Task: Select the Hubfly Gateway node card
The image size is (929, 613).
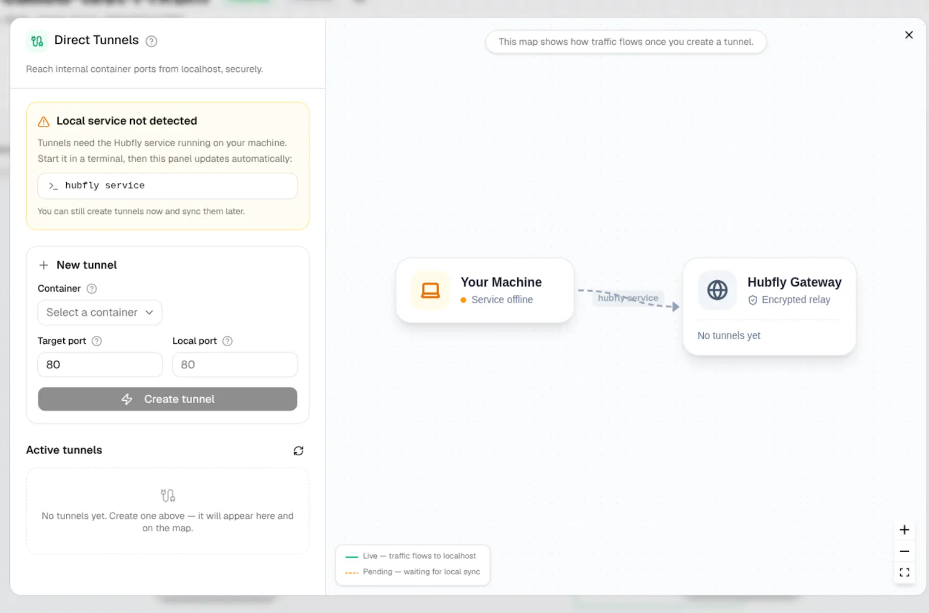Action: coord(769,307)
